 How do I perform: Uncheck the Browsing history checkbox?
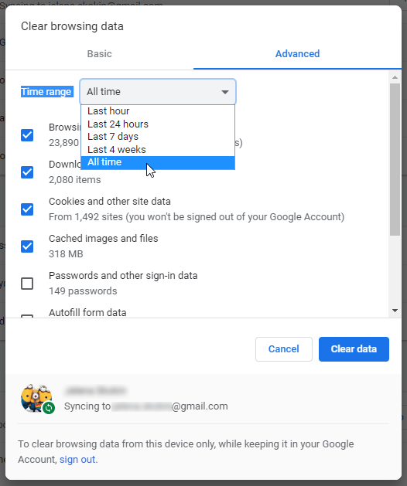pos(27,134)
